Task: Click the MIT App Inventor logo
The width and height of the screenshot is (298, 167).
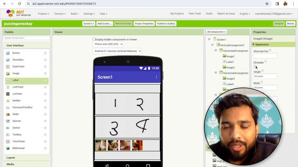Action: pyautogui.click(x=19, y=13)
